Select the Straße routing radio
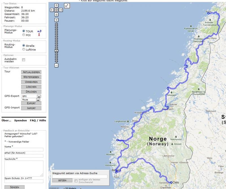This screenshot has width=226, height=189. click(x=24, y=45)
